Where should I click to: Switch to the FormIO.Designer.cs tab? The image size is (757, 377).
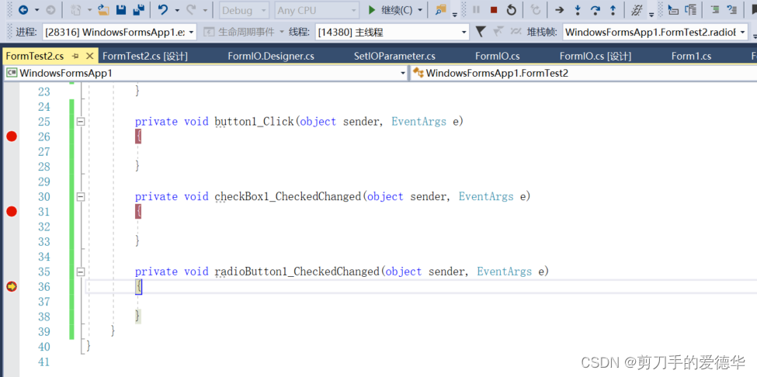pos(271,57)
